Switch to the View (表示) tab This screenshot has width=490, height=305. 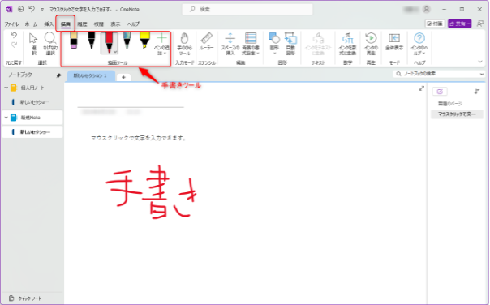pyautogui.click(x=115, y=24)
